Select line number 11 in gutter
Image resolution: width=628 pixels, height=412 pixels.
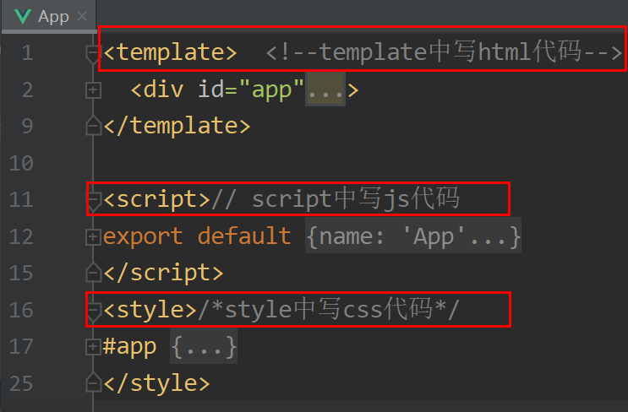[x=21, y=199]
